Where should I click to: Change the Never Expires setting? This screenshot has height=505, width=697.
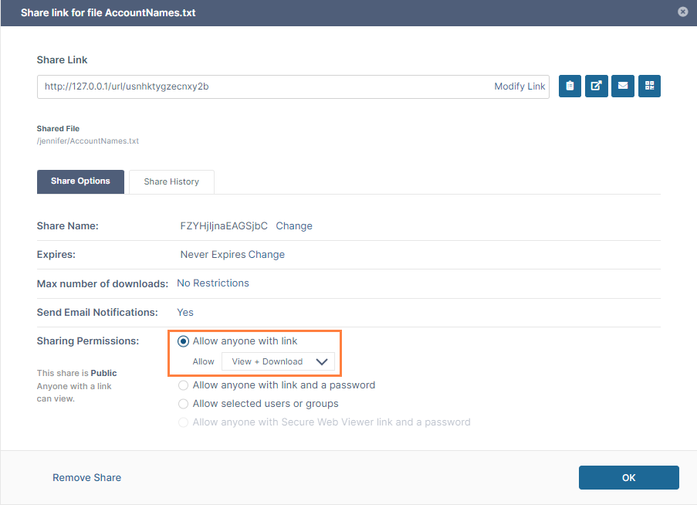click(266, 255)
